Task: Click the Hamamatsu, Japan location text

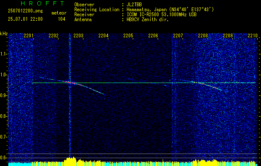Action: (170, 10)
